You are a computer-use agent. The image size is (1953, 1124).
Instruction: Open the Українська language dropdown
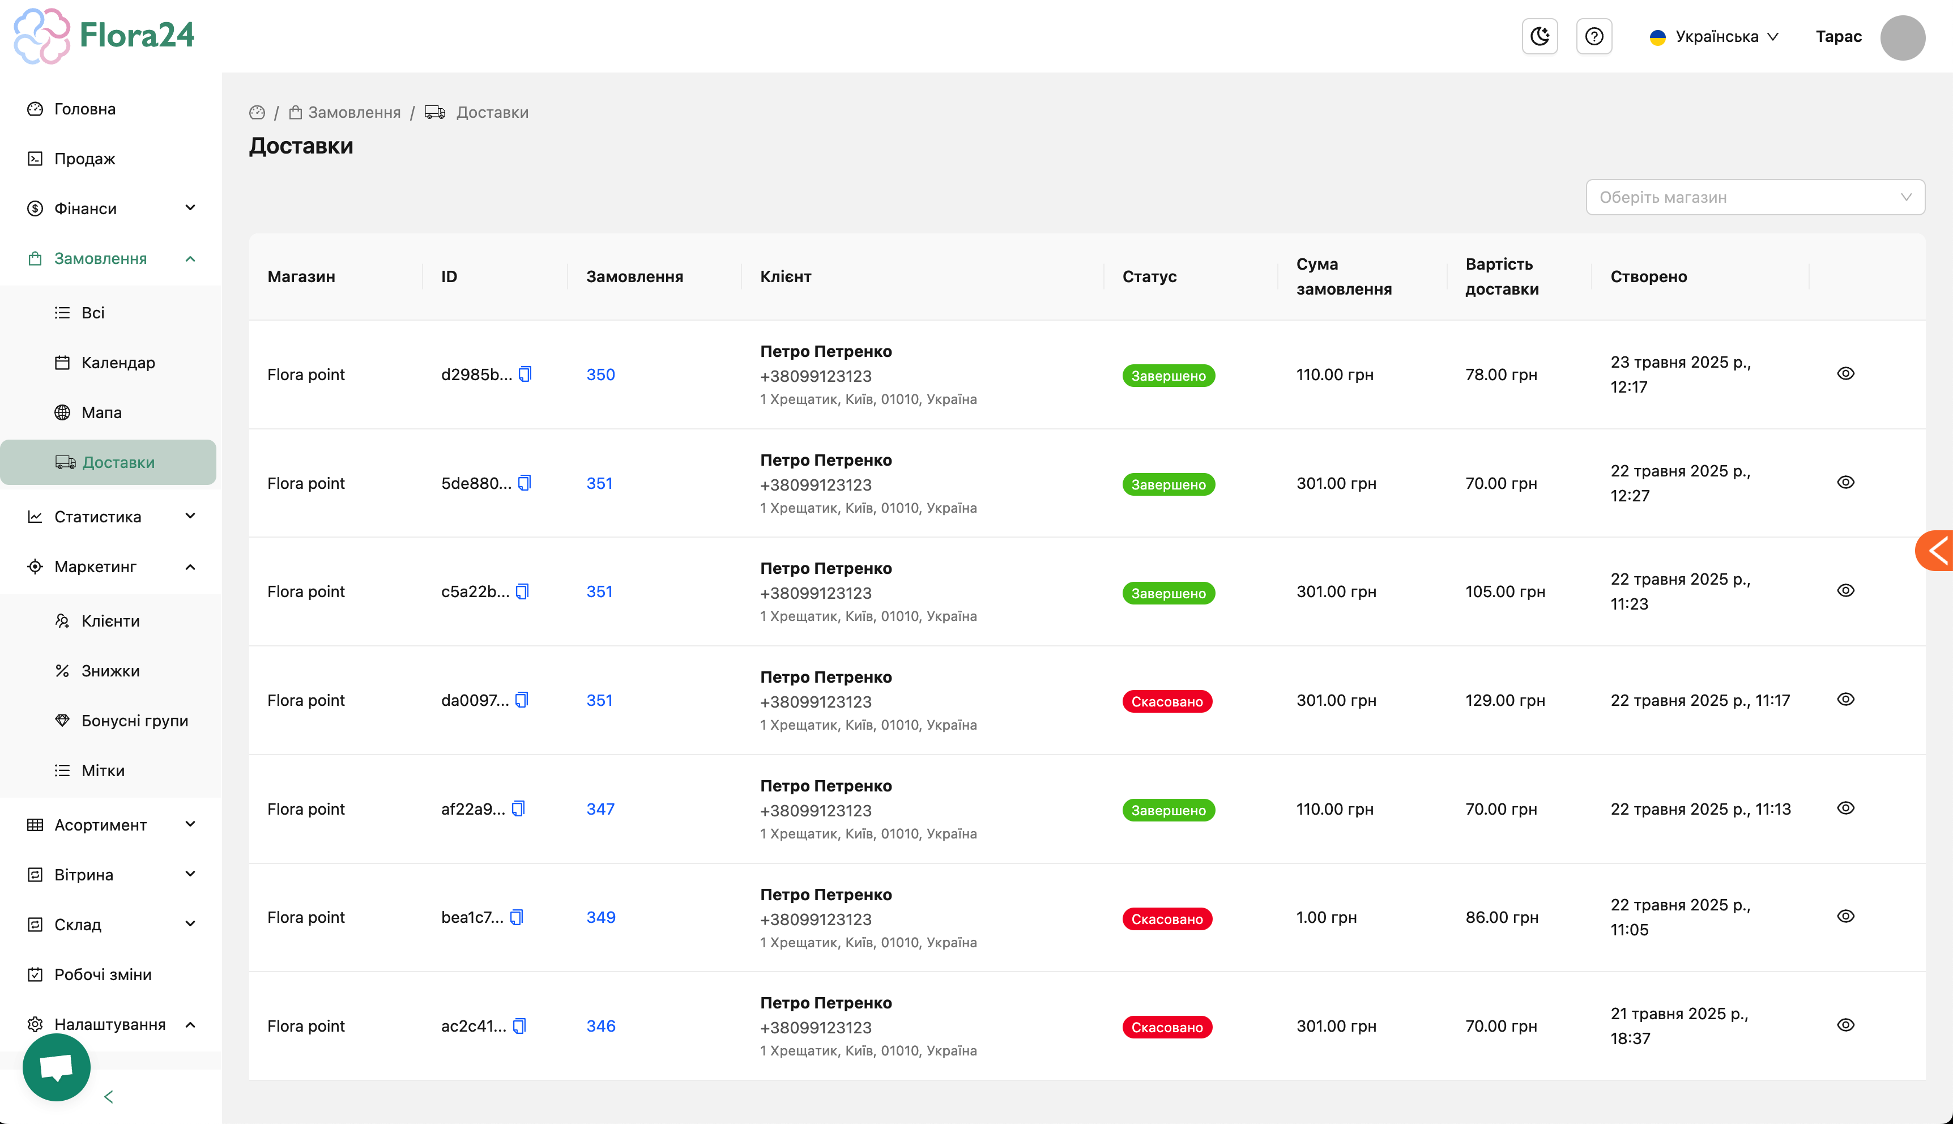1714,36
